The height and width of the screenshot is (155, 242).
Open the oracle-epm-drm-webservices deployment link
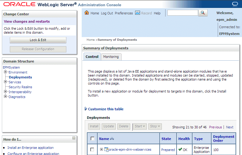click(130, 149)
